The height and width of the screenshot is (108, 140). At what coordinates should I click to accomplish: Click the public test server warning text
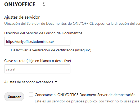pos(87,101)
